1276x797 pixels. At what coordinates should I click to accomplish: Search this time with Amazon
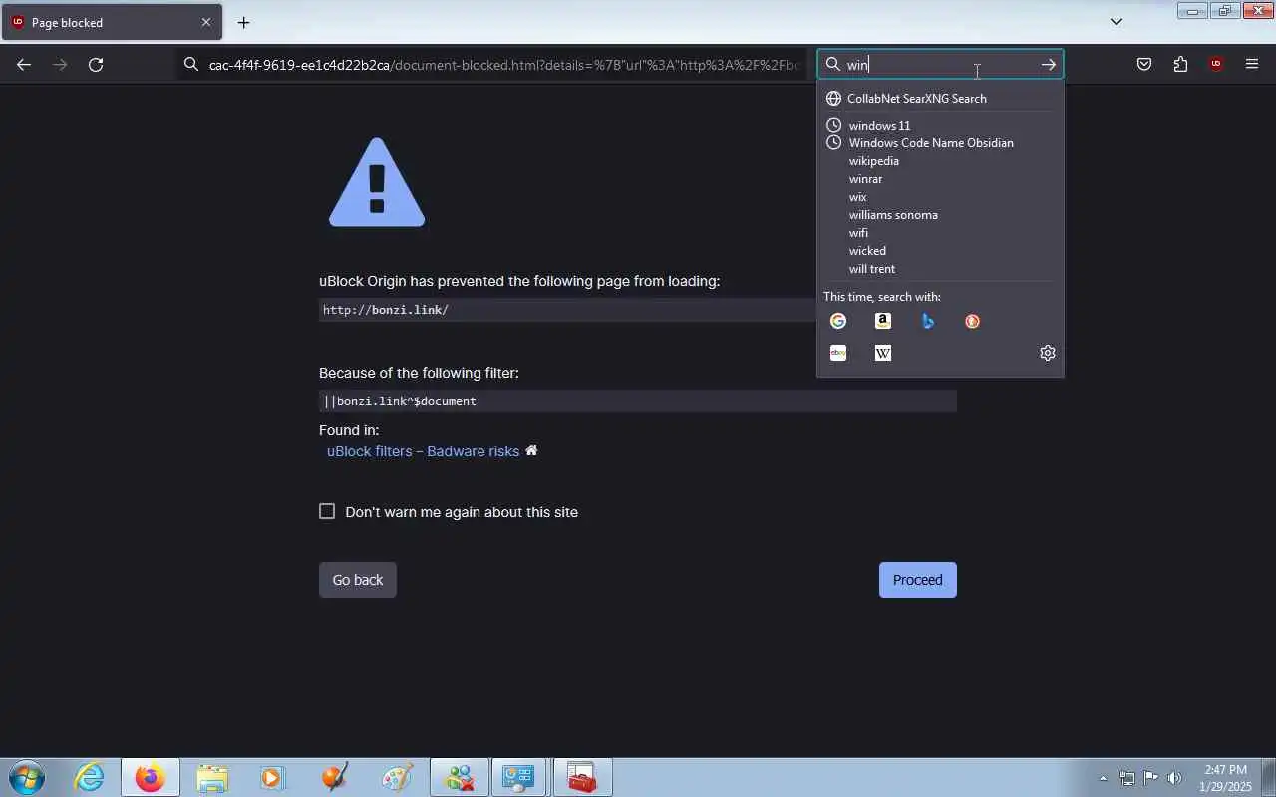coord(883,321)
